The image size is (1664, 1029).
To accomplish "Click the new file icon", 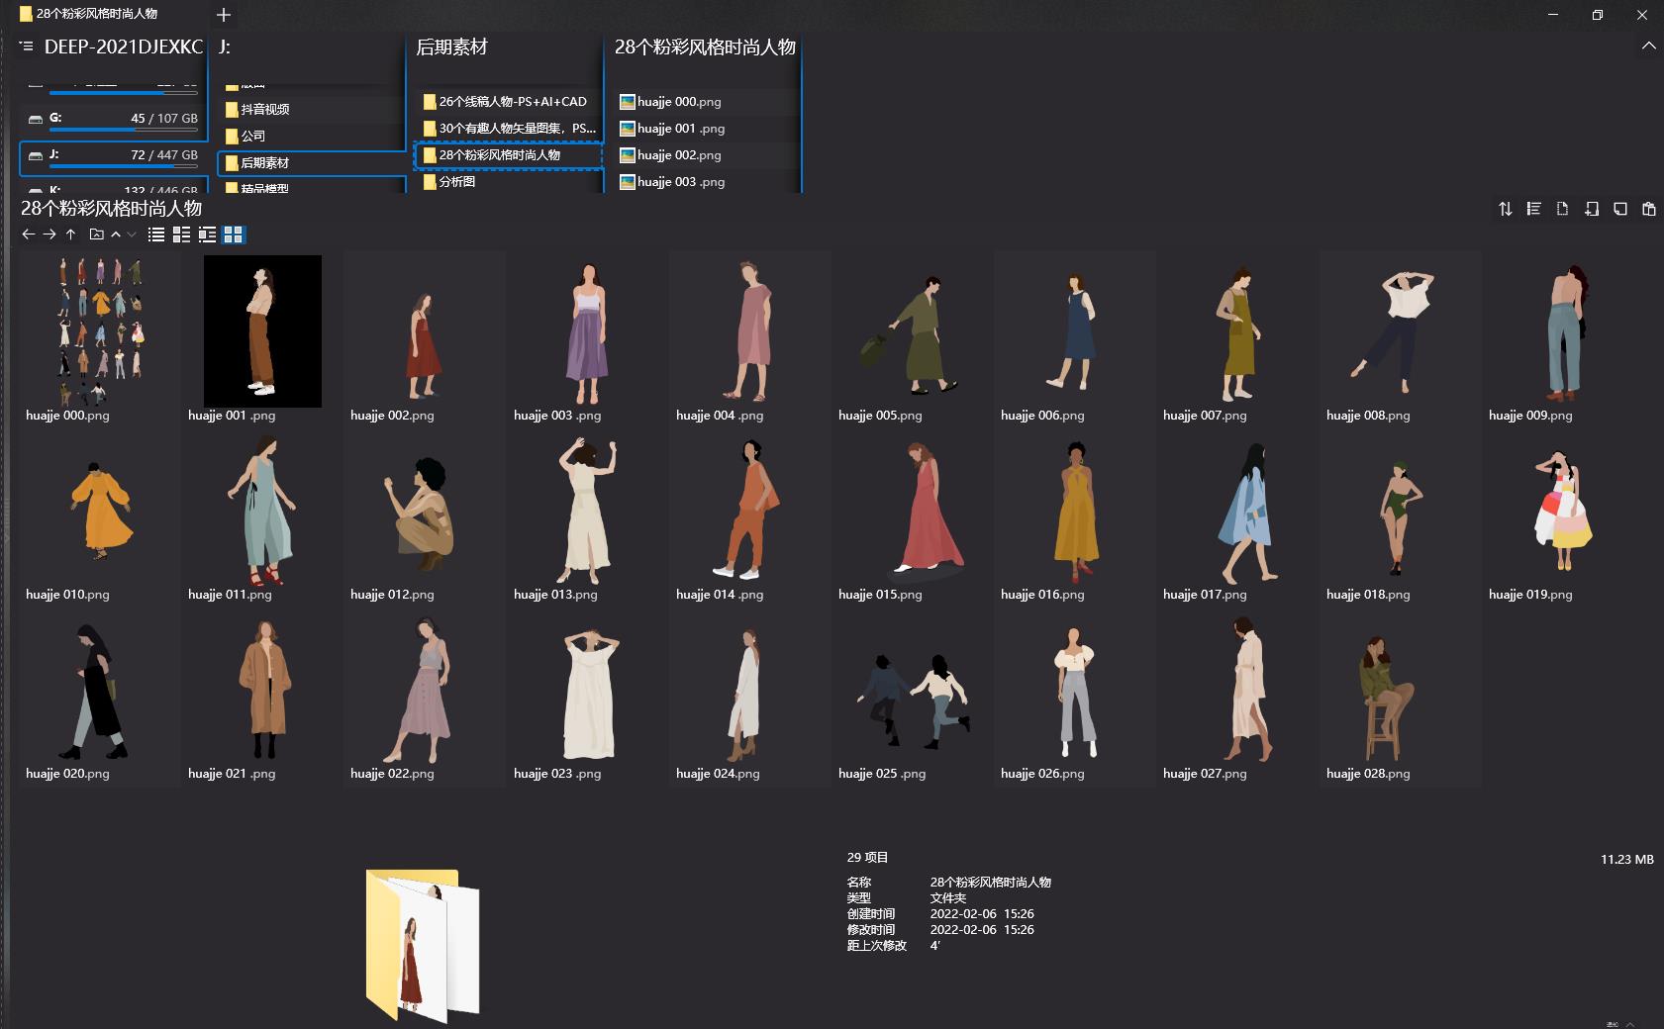I will [1562, 209].
